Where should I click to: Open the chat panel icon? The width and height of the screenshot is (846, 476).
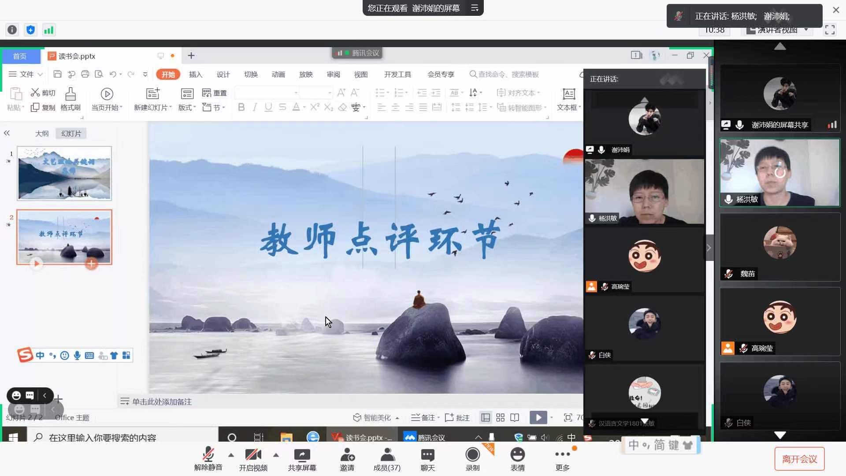pyautogui.click(x=427, y=455)
